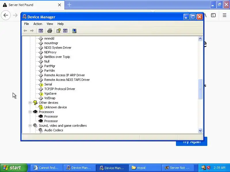230x172 pixels.
Task: Switch to first Device Man... taskbar button
Action: point(79,168)
